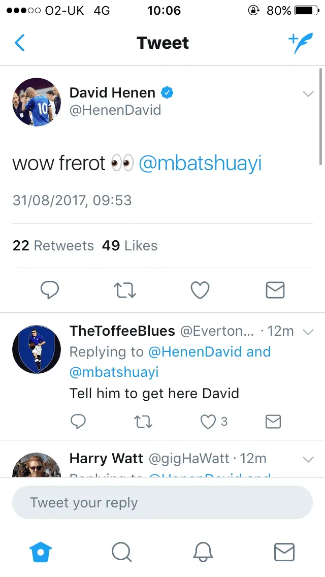The width and height of the screenshot is (325, 577).
Task: Open dropdown menu on David Henen's tweet
Action: pyautogui.click(x=308, y=94)
